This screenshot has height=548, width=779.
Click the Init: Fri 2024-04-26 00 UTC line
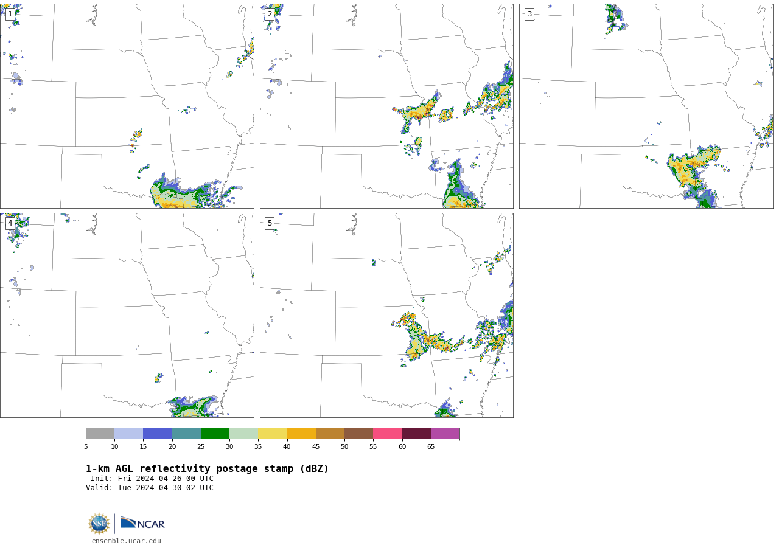point(152,479)
